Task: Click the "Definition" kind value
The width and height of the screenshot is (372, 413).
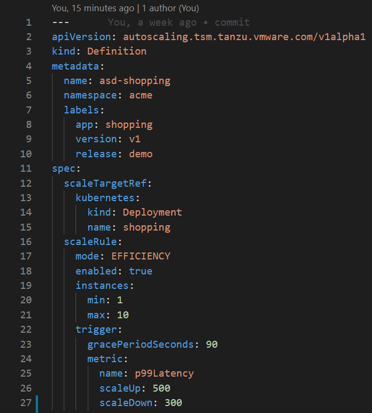Action: tap(117, 51)
